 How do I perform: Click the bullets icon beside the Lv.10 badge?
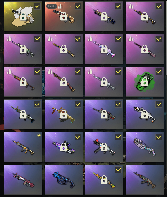60,6
